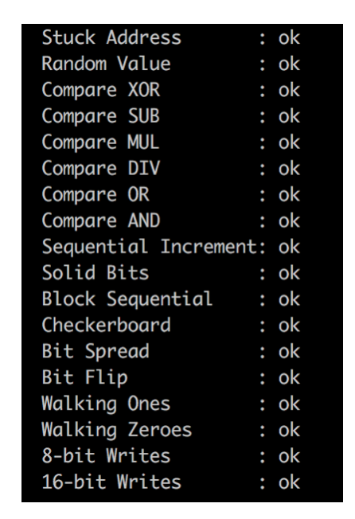Image resolution: width=355 pixels, height=519 pixels.
Task: Click the Solid Bits text
Action: point(96,273)
